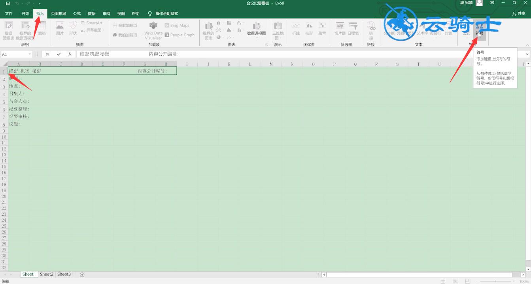The image size is (531, 284).
Task: Open the Name Box dropdown
Action: tap(30, 54)
